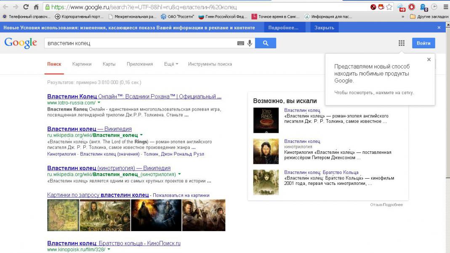Open the on-screen keyboard in search box
This screenshot has width=450, height=253.
[x=241, y=43]
